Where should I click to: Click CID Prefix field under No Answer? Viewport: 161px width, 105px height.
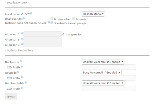point(109,67)
